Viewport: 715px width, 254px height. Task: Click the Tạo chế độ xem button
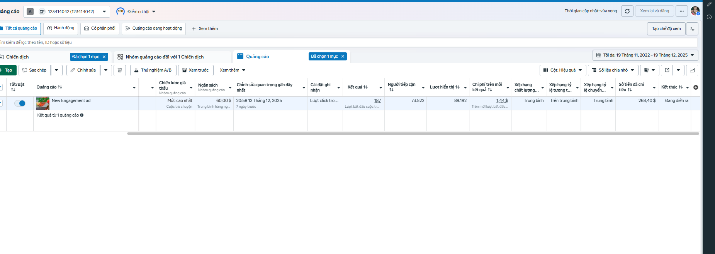pyautogui.click(x=666, y=29)
